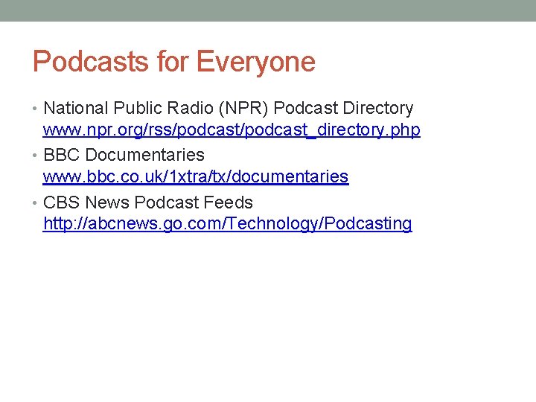Open the abcnews.go.com Podcasting link
This screenshot has width=536, height=402.
point(227,224)
